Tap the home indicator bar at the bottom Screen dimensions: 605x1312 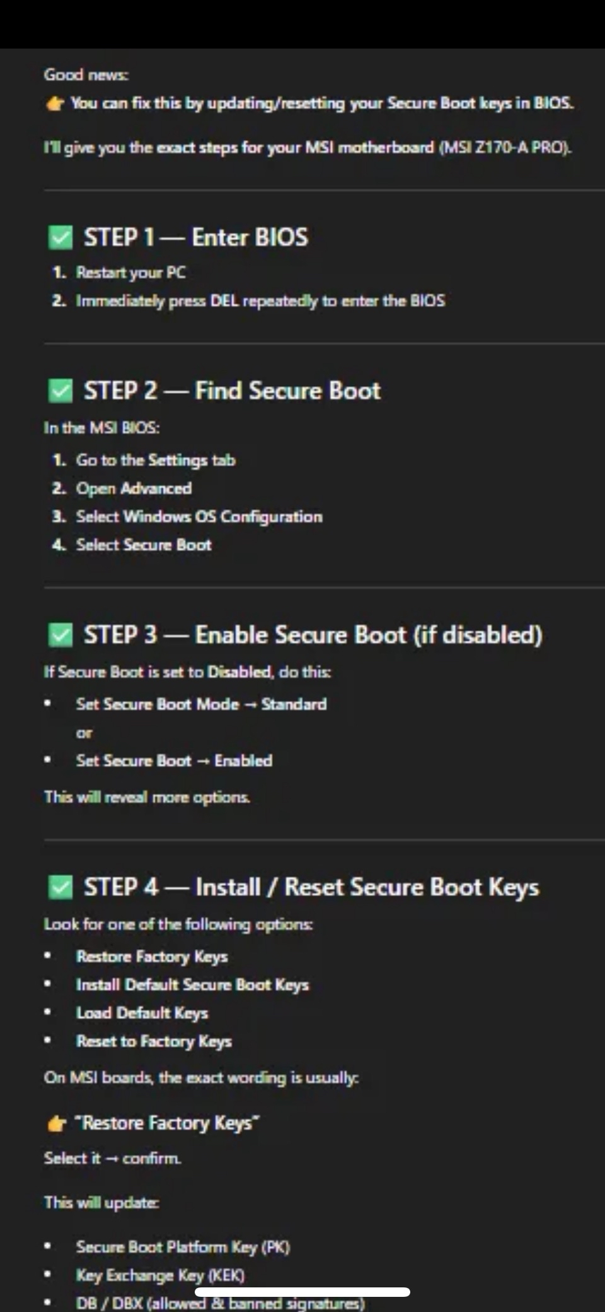[x=302, y=1292]
